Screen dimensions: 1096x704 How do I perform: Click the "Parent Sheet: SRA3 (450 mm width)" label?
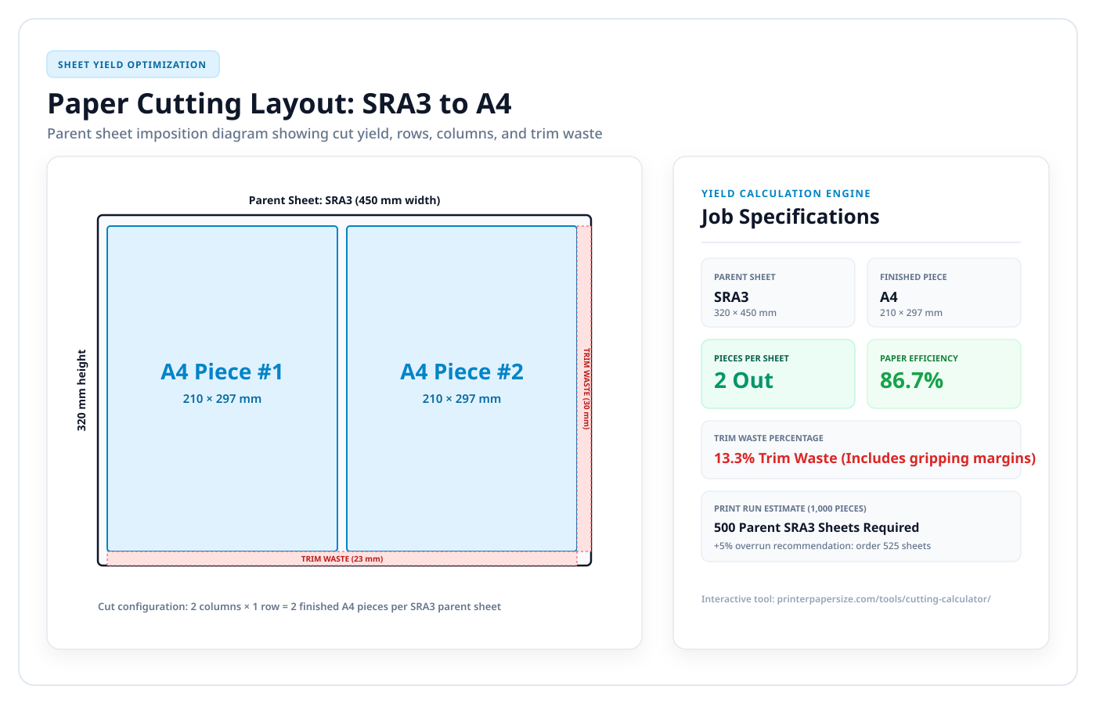point(344,200)
